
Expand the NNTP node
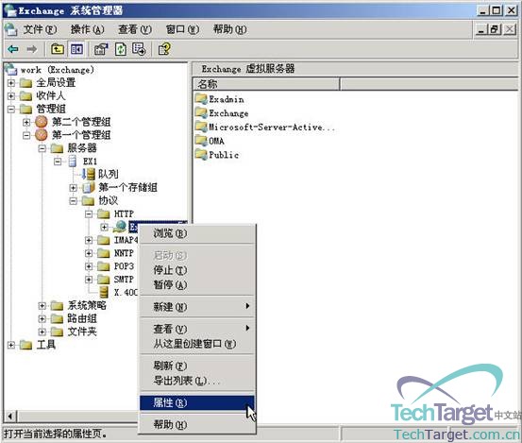click(89, 253)
